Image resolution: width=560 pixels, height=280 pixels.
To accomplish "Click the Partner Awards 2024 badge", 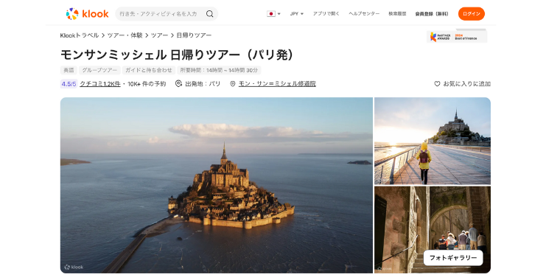I will click(x=457, y=36).
